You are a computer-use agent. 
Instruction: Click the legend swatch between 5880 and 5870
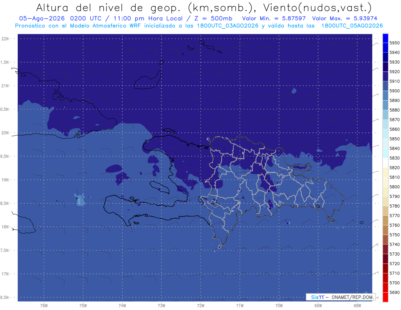[x=385, y=115]
